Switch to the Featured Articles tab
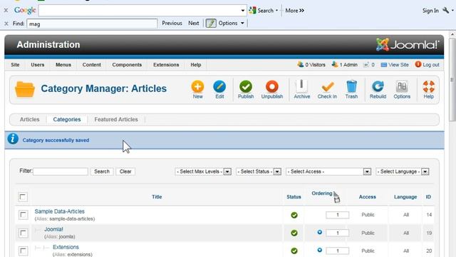Viewport: 456px width, 257px height. point(116,119)
